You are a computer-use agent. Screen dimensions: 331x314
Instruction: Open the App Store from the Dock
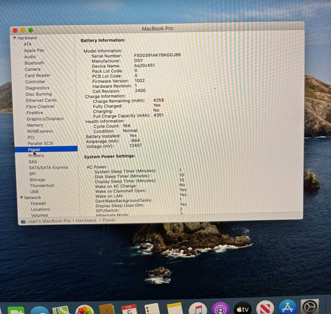287,307
